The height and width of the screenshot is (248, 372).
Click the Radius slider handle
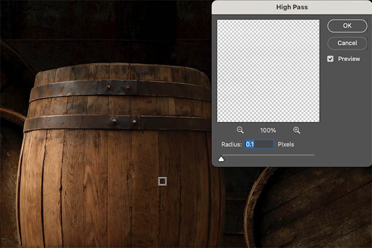click(x=221, y=159)
